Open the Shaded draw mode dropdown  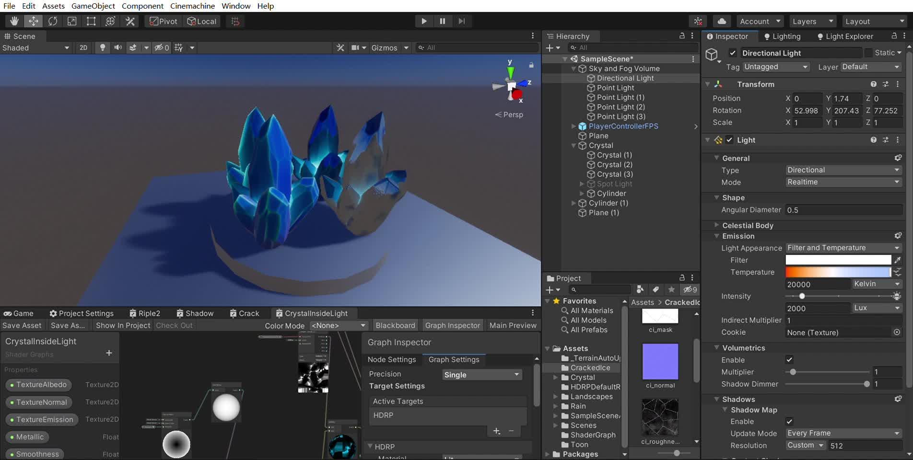click(36, 47)
